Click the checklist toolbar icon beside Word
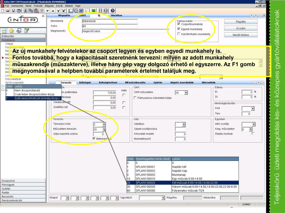The width and height of the screenshot is (285, 213). (x=87, y=11)
